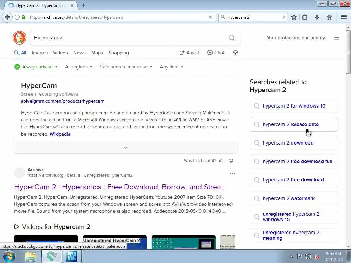The height and width of the screenshot is (263, 351).
Task: Click thumbs down not helpful icon
Action: (x=231, y=161)
